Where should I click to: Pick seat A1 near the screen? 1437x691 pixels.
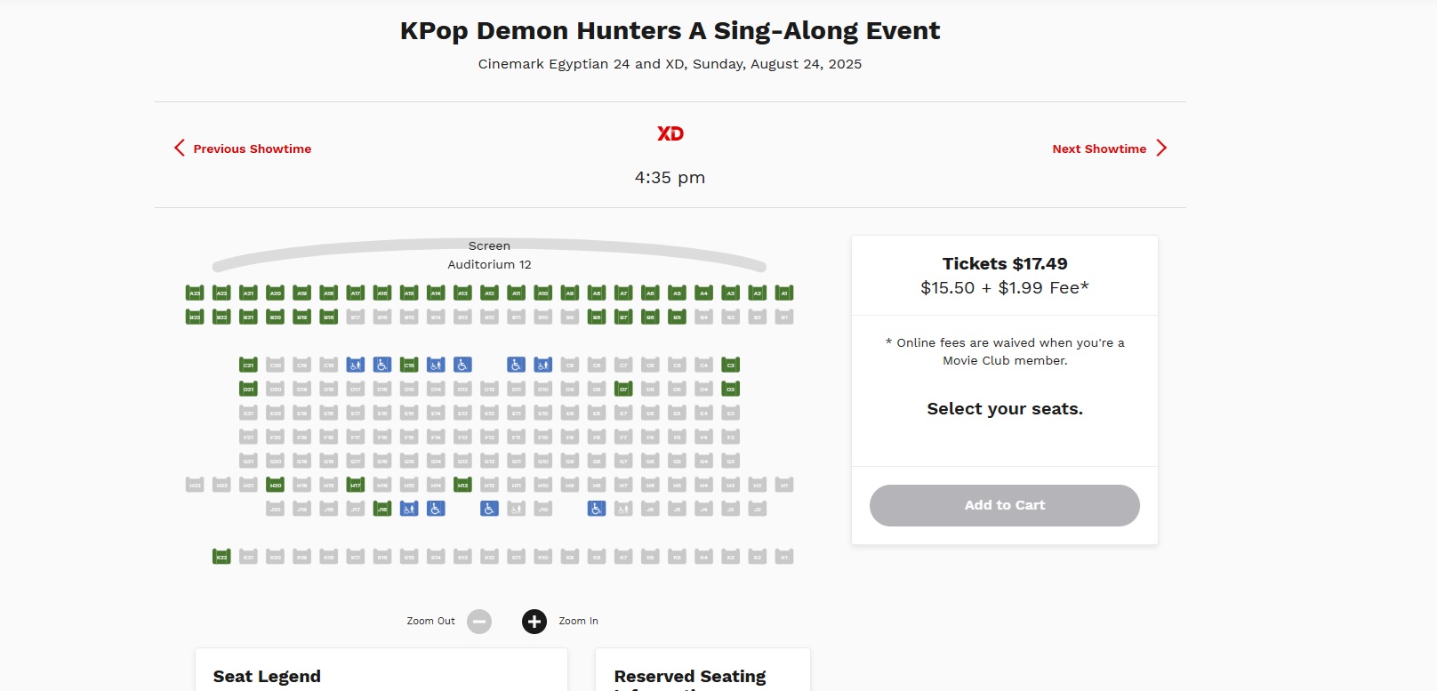click(783, 293)
